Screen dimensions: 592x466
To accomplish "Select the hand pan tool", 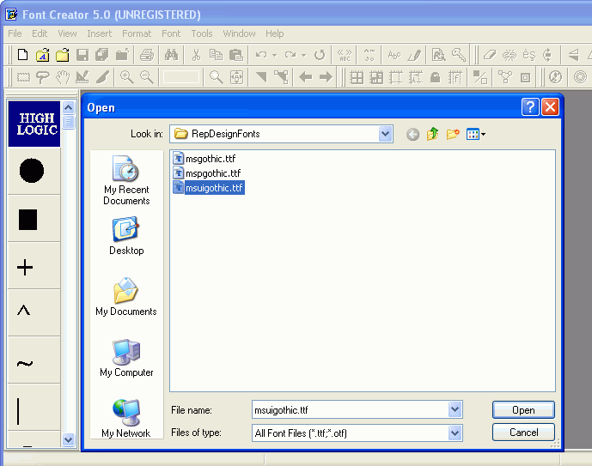I will (63, 77).
